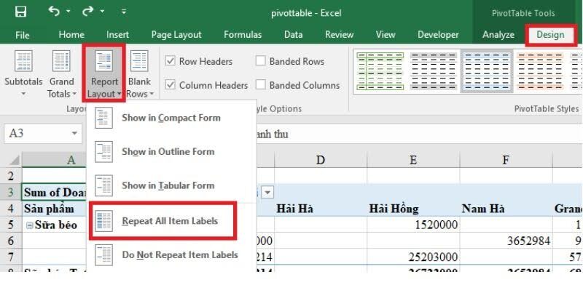
Task: Open the Blank Rows options
Action: [140, 73]
